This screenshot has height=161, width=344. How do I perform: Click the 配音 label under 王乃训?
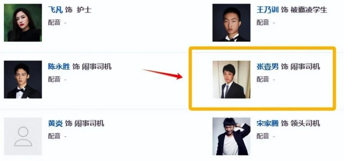(x=263, y=22)
